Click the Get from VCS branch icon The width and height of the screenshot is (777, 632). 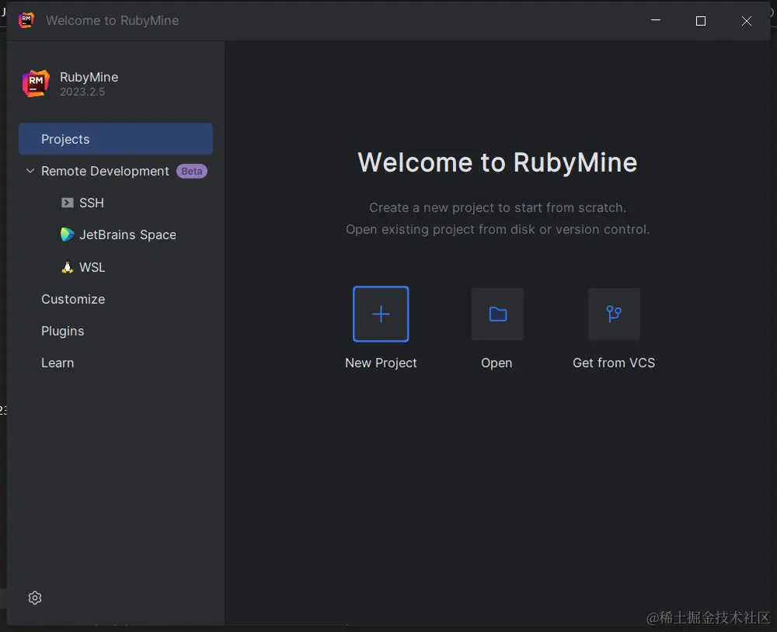614,314
